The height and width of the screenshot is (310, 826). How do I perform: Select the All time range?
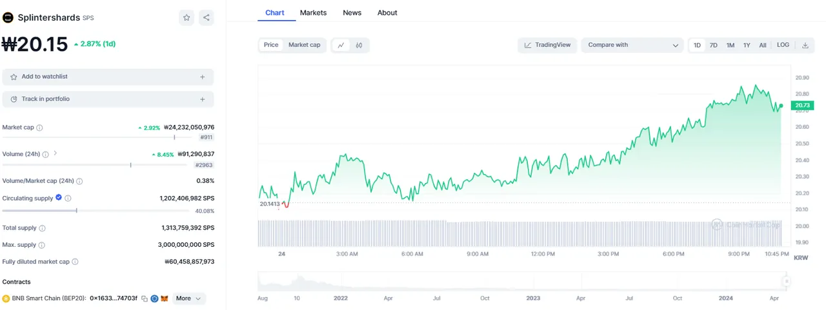(x=763, y=45)
